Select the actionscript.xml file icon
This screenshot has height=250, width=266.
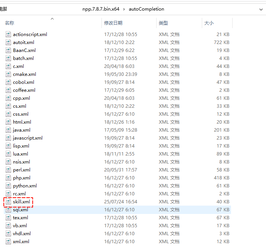pos(9,35)
